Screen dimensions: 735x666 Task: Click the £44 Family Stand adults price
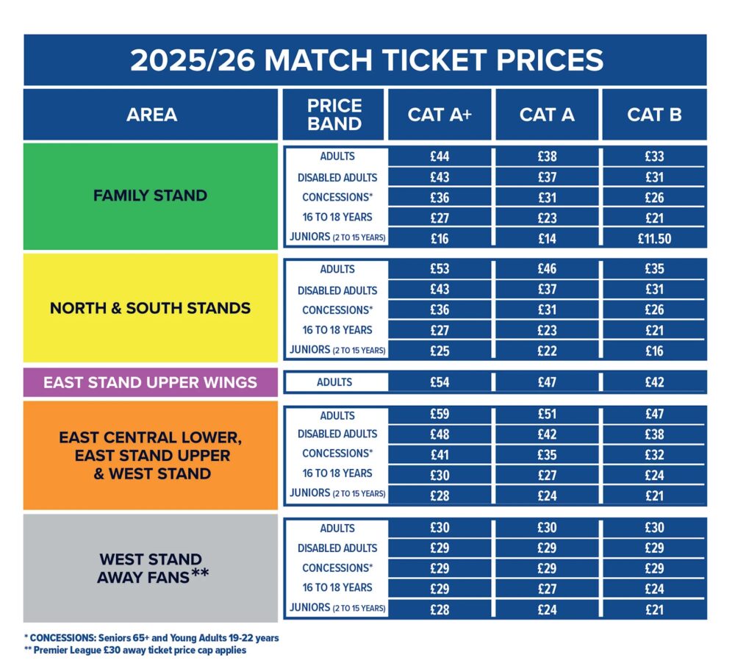click(440, 157)
